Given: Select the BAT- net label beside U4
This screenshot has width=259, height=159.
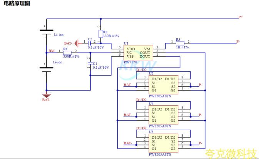Looking at the screenshot, I should click(x=128, y=115).
